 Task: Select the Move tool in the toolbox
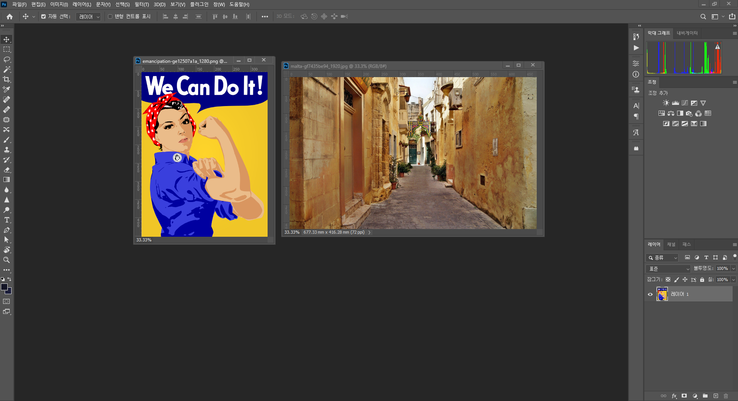coord(7,40)
